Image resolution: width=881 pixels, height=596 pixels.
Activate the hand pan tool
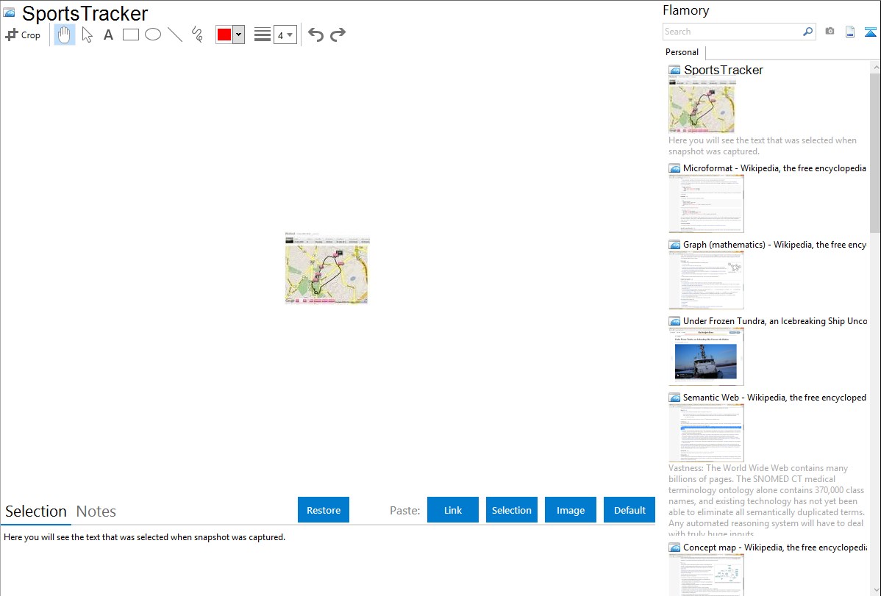[x=64, y=35]
